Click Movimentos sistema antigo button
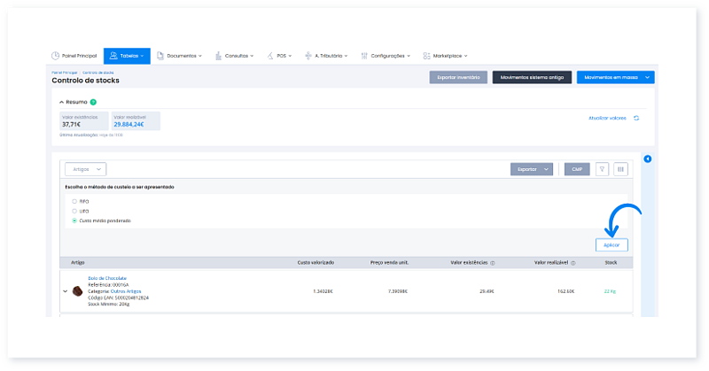Screen dimensions: 709x371 [x=532, y=78]
